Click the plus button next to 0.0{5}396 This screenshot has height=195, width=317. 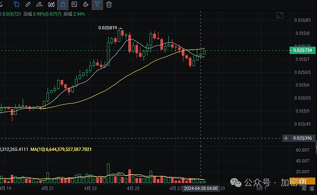coord(286,138)
